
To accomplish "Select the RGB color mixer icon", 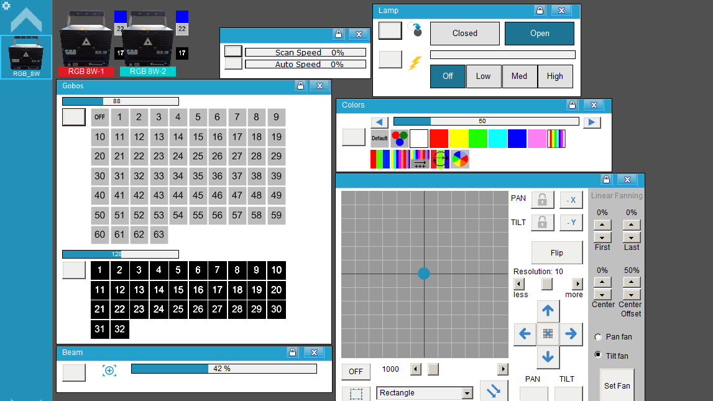I will point(399,138).
